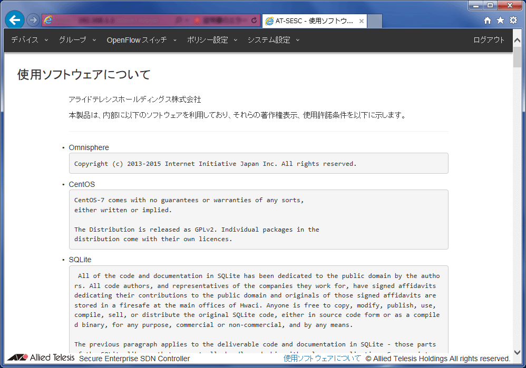Click the 使用ソフトウェアについて page heading
The width and height of the screenshot is (526, 368).
[x=84, y=74]
